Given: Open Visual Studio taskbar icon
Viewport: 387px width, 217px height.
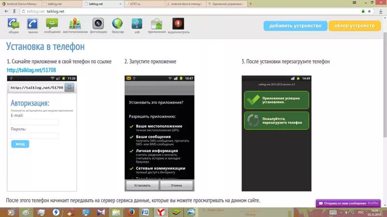Looking at the screenshot, I should (x=101, y=212).
